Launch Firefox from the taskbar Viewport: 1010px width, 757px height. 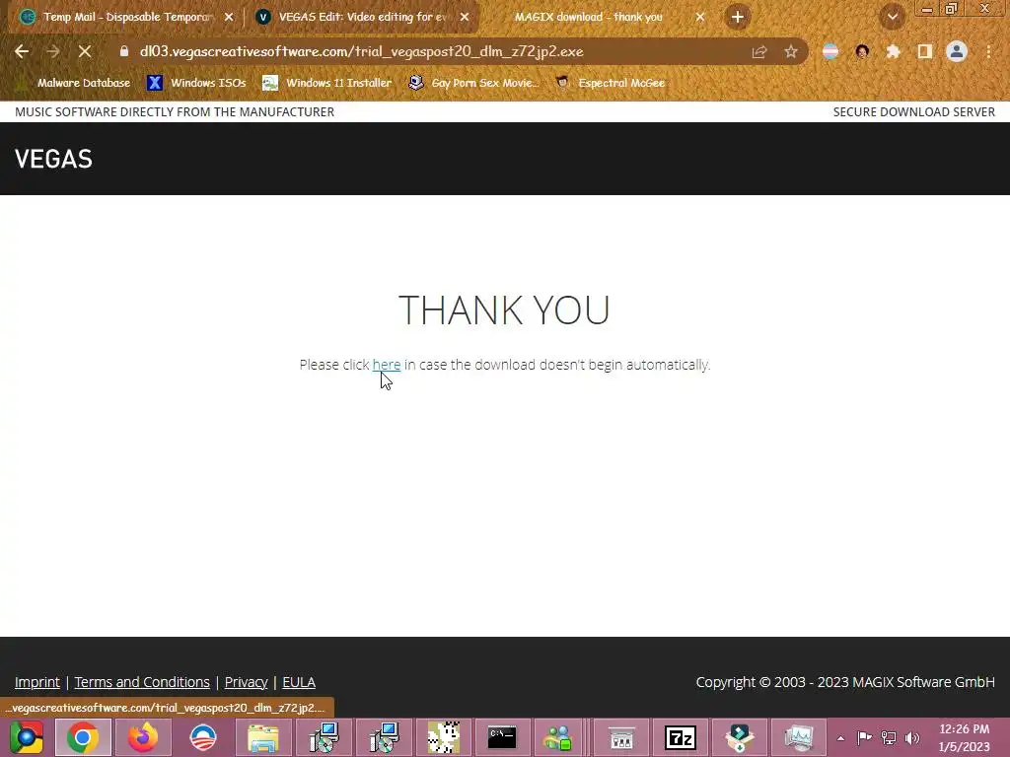143,737
